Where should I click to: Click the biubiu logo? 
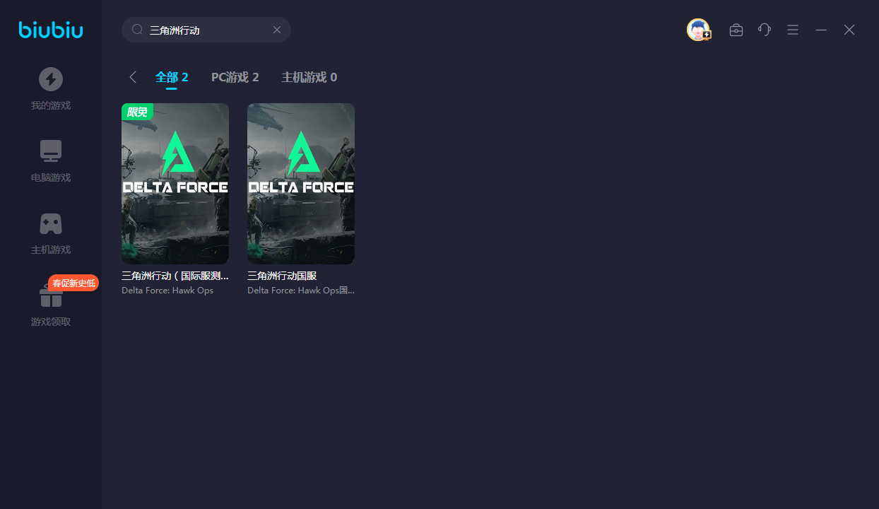(51, 30)
